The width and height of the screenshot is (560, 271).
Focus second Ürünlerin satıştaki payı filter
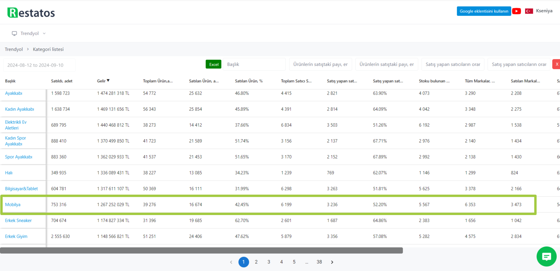click(387, 64)
